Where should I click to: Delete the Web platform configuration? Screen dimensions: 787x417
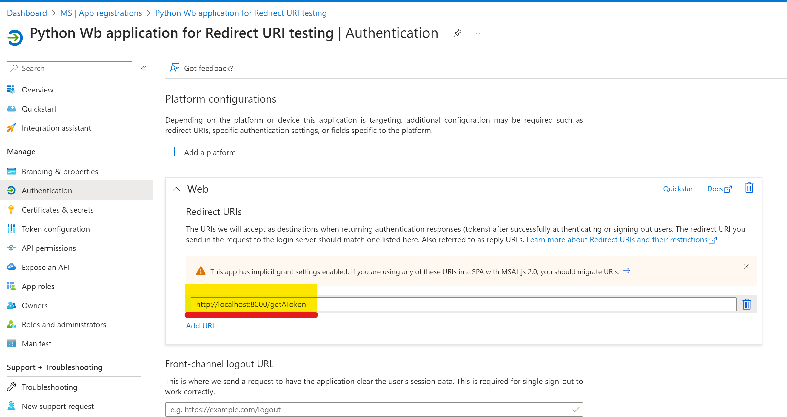coord(749,188)
